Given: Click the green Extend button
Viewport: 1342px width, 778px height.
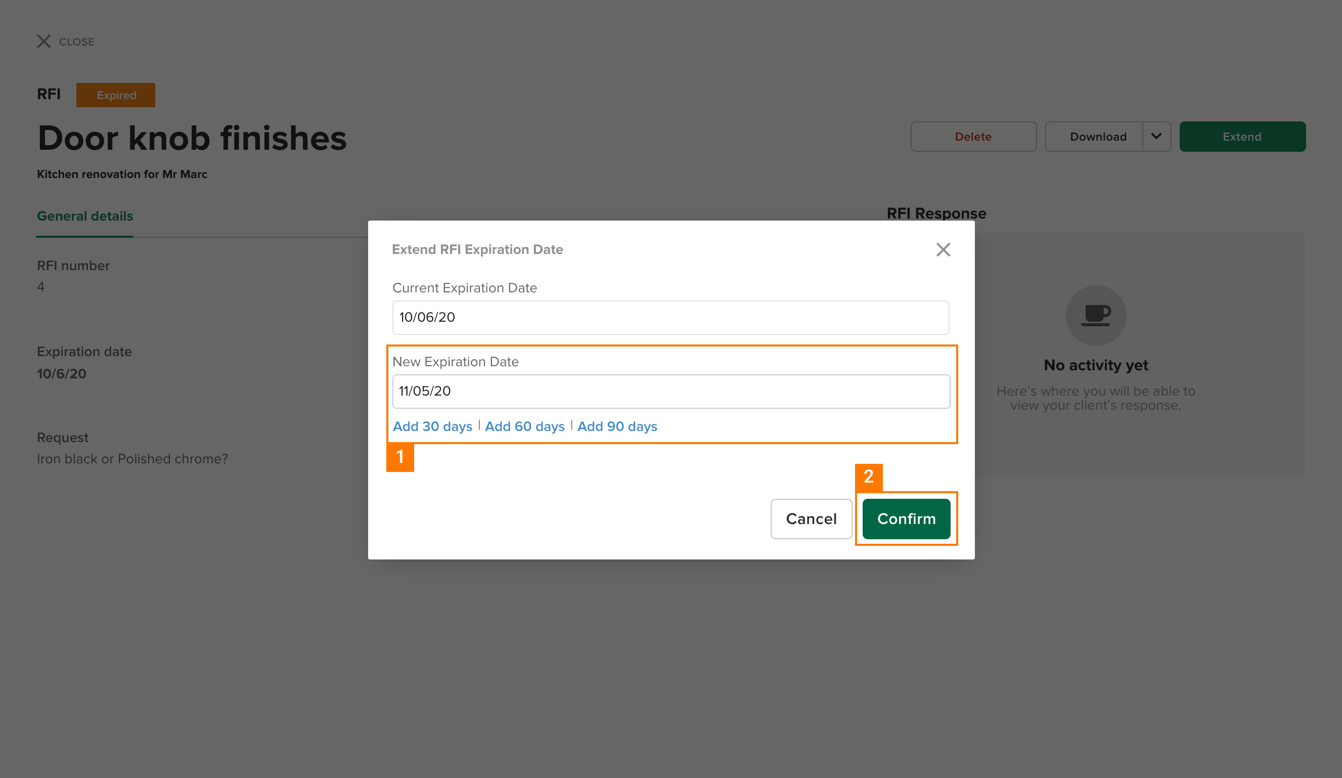Looking at the screenshot, I should 1242,137.
